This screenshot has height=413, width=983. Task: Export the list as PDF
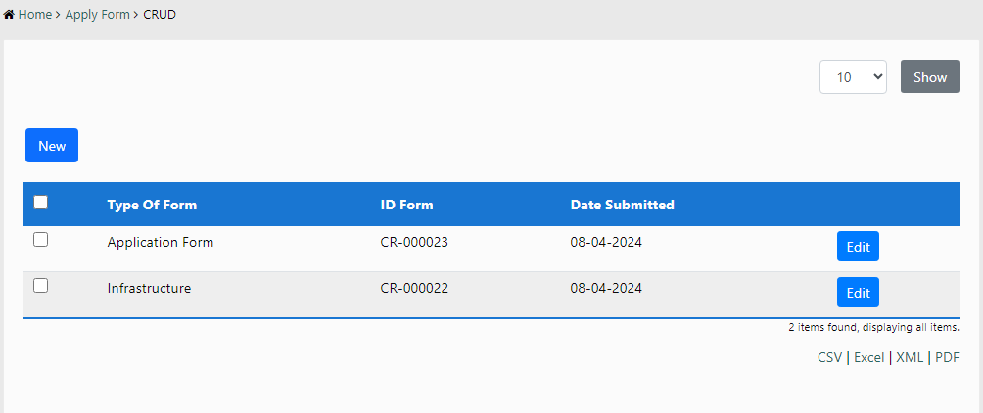pyautogui.click(x=947, y=358)
